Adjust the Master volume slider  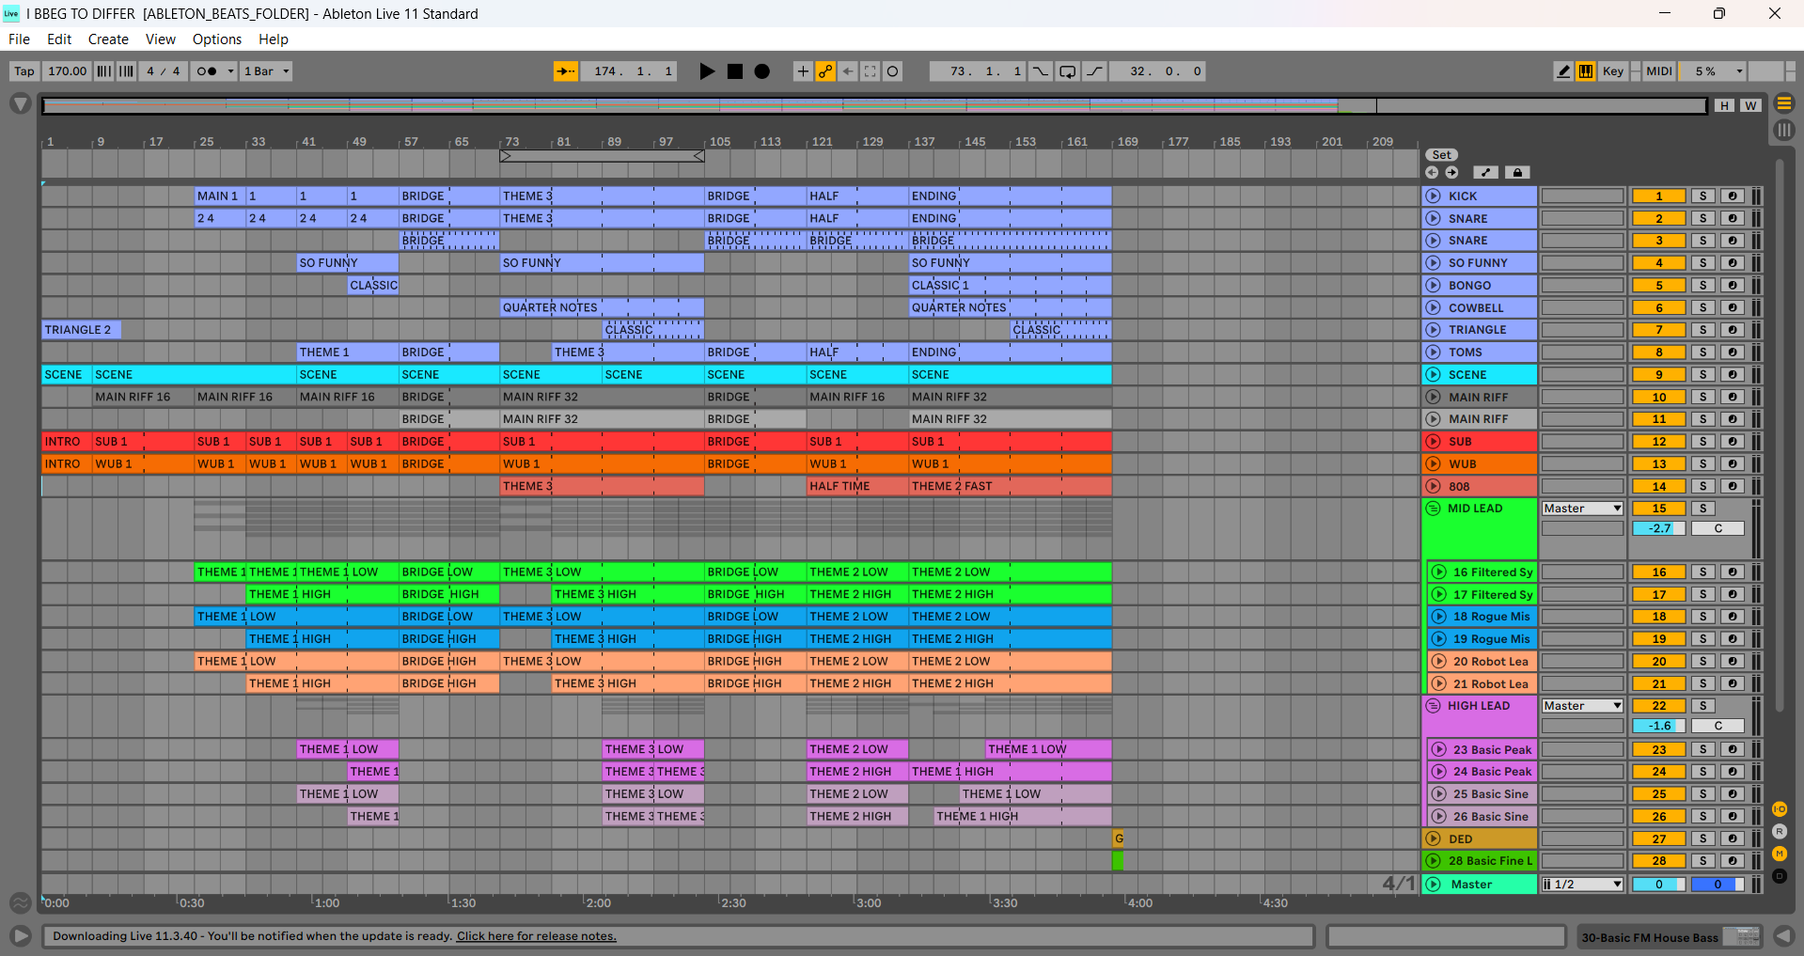click(x=1659, y=885)
